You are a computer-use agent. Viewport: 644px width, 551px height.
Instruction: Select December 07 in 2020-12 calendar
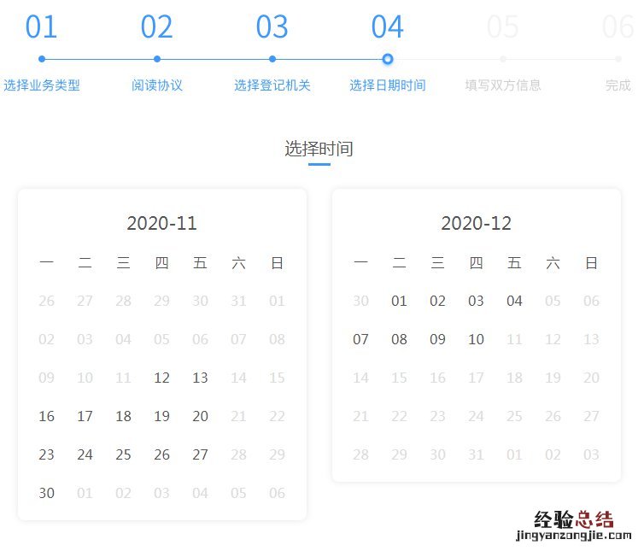pyautogui.click(x=360, y=339)
